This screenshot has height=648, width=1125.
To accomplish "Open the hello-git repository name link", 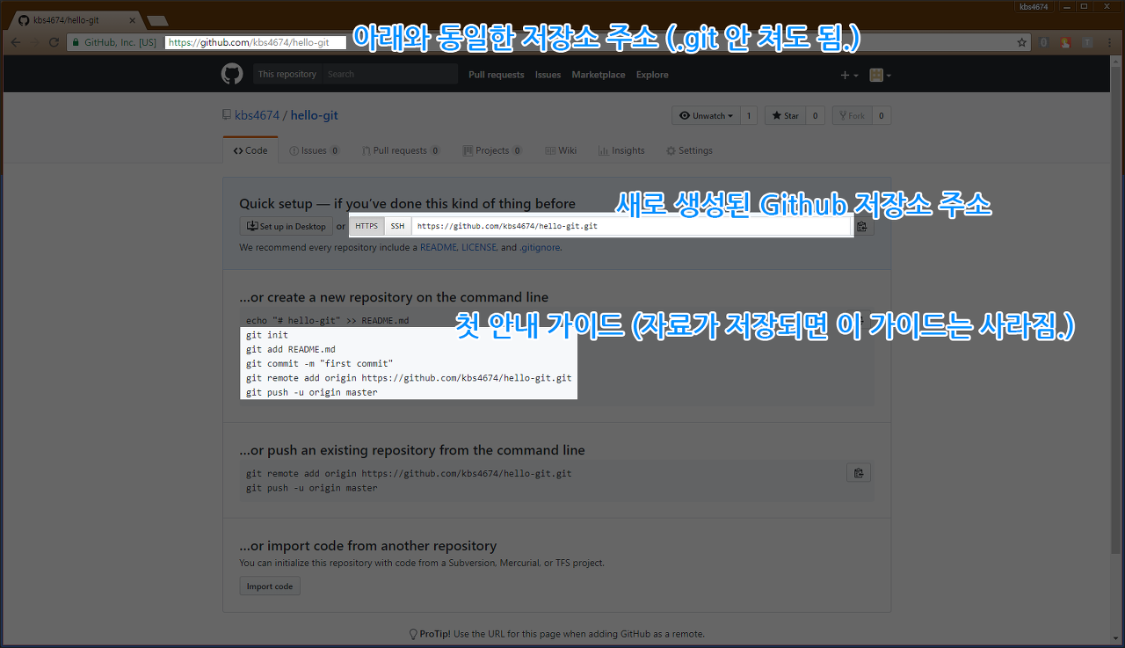I will click(x=314, y=115).
